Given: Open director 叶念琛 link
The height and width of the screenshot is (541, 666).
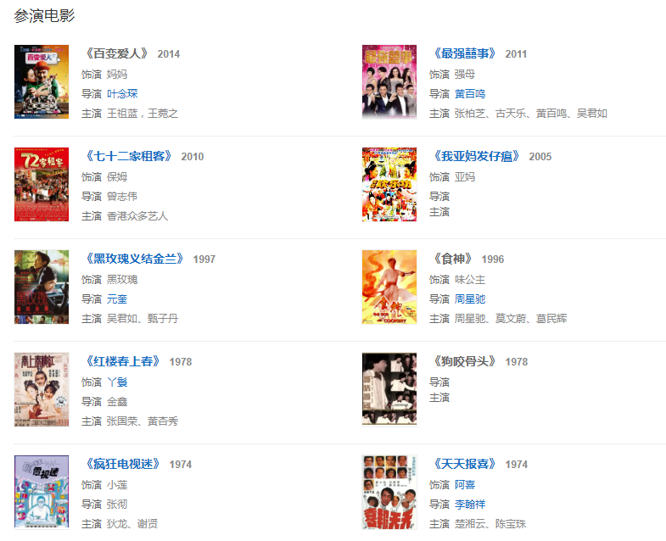Looking at the screenshot, I should tap(122, 94).
